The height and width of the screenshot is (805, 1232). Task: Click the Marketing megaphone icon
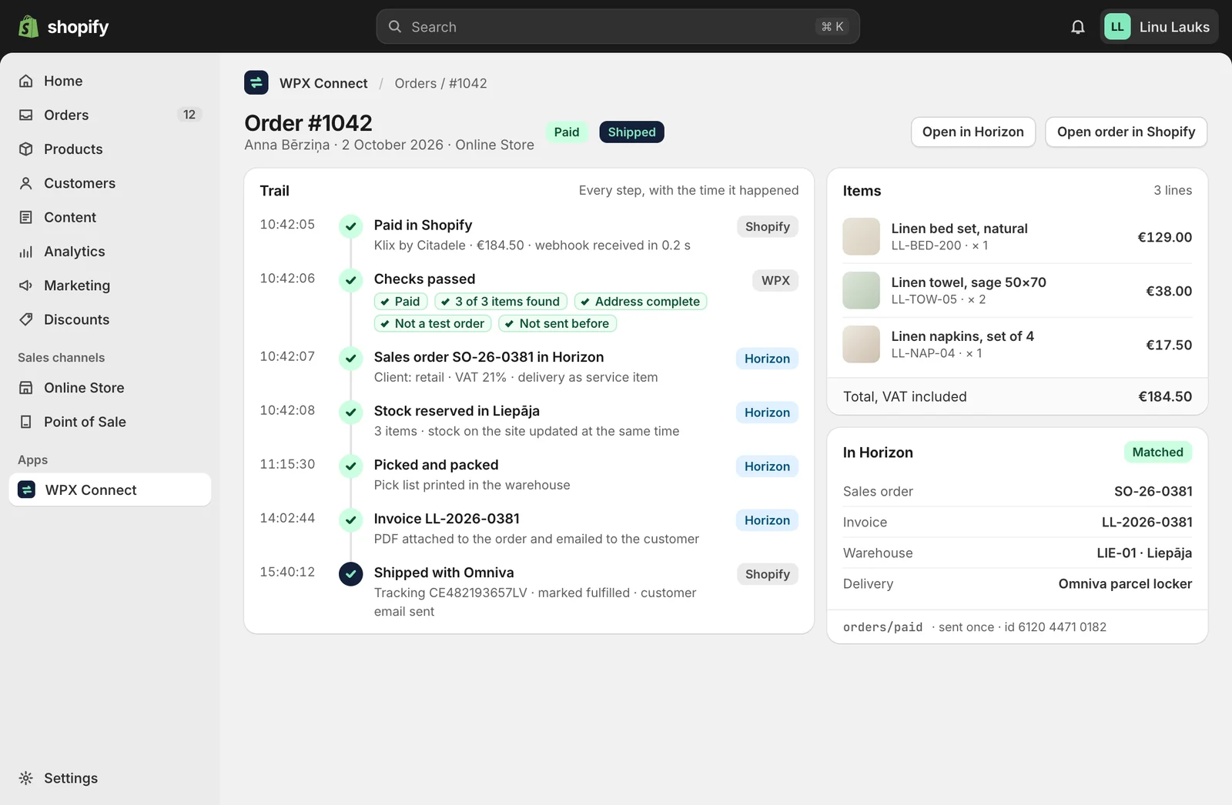(x=26, y=286)
